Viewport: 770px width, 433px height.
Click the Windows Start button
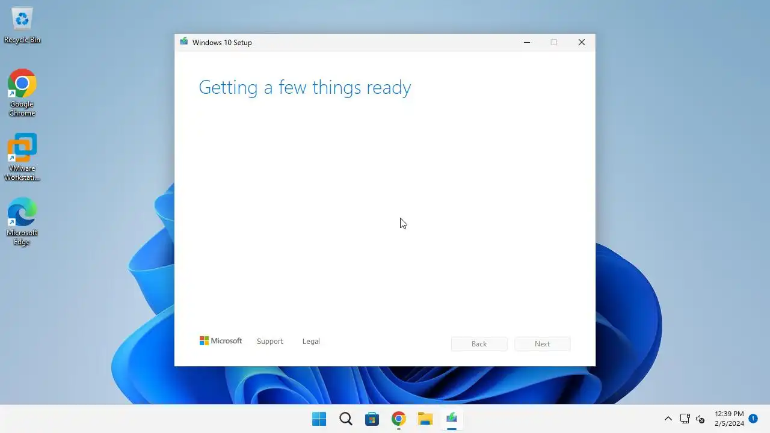click(x=319, y=419)
